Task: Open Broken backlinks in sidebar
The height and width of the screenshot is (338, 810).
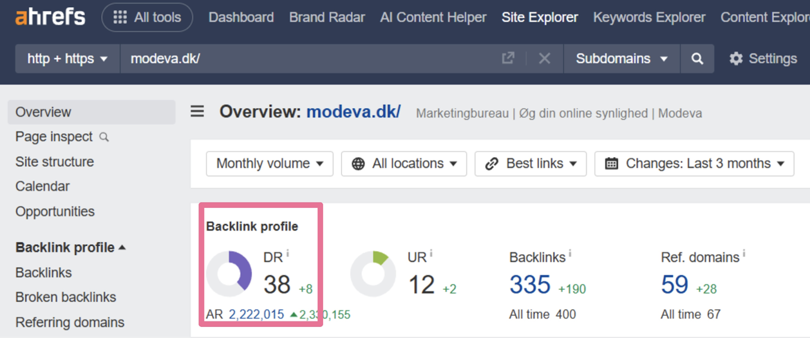Action: pos(66,297)
